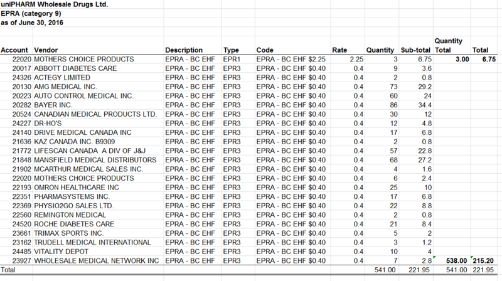Select the quantity 60 cell

pyautogui.click(x=393, y=96)
